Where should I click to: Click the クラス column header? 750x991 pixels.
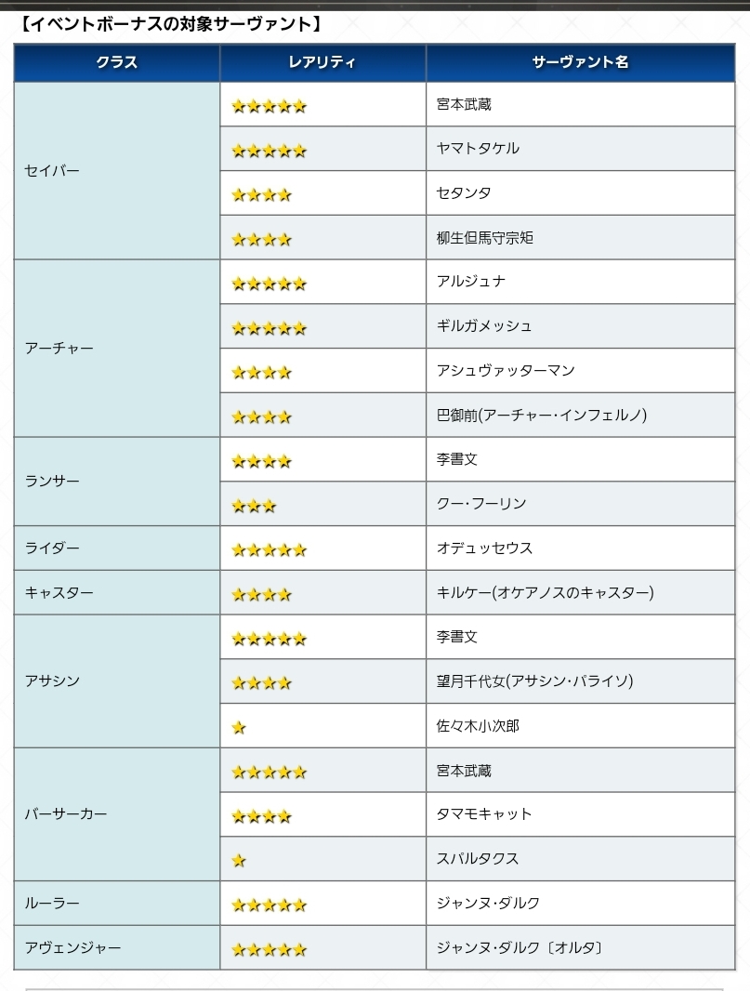point(117,62)
